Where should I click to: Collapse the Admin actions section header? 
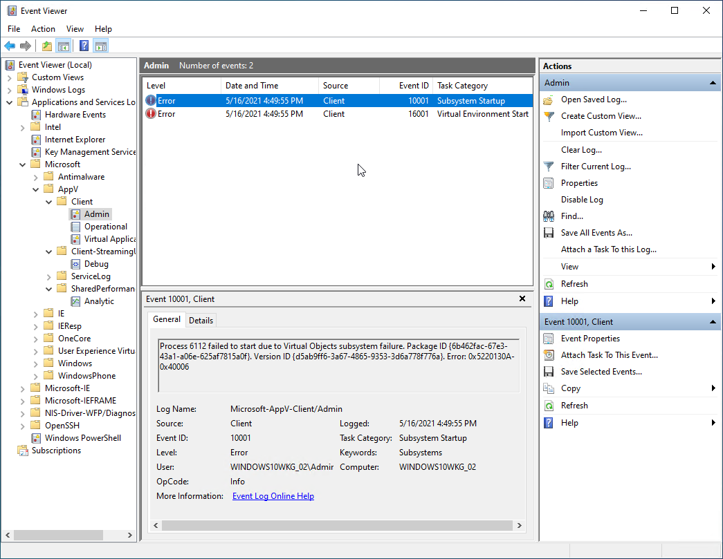(713, 83)
